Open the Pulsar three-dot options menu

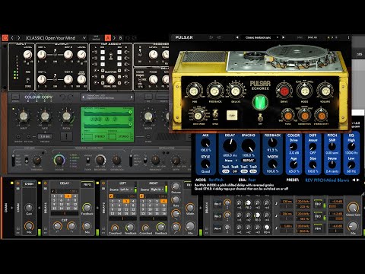[x=348, y=37]
